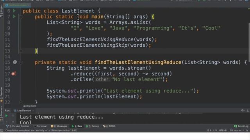Change file encoding UTF-8 in status bar
Screen dimensions: 250x140
point(223,130)
